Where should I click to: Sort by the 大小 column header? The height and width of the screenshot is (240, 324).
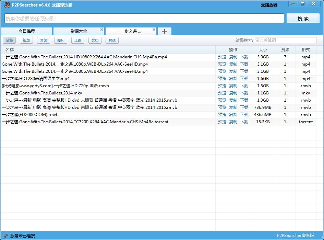263,50
